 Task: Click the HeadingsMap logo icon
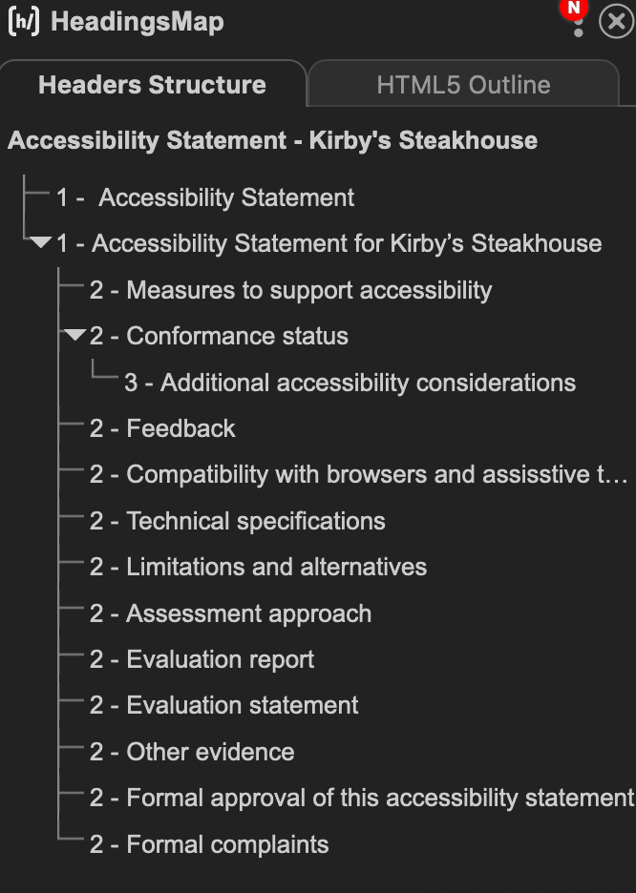click(24, 22)
